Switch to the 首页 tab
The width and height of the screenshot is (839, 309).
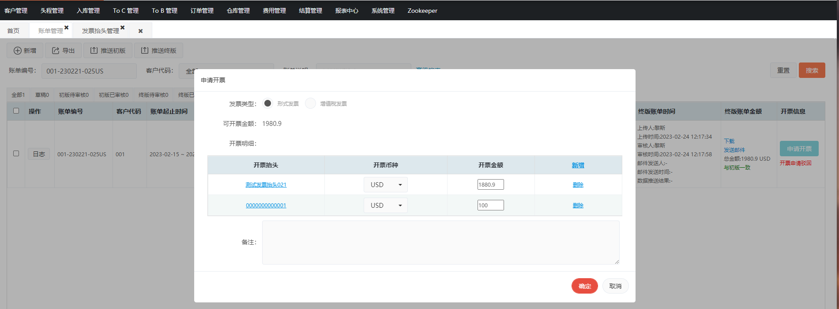(x=13, y=31)
